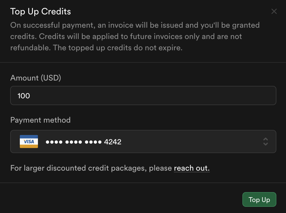Image resolution: width=286 pixels, height=213 pixels.
Task: Click the Payment method label
Action: coord(40,120)
